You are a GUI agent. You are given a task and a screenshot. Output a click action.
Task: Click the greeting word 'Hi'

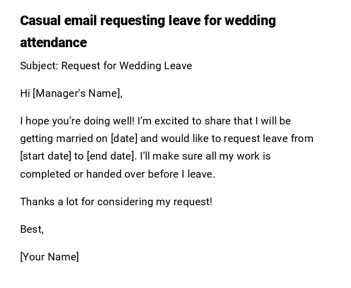25,93
